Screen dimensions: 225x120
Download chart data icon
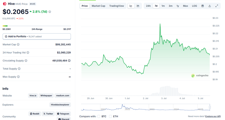coord(210,6)
